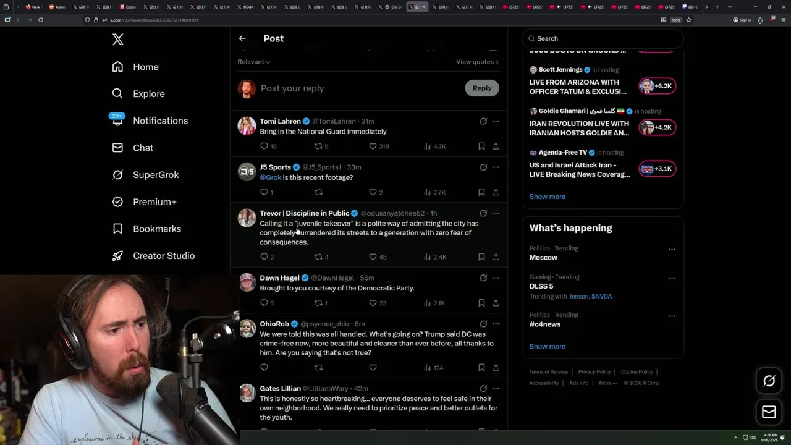Open more options on OhioRob's comment
The width and height of the screenshot is (791, 445).
coord(496,324)
